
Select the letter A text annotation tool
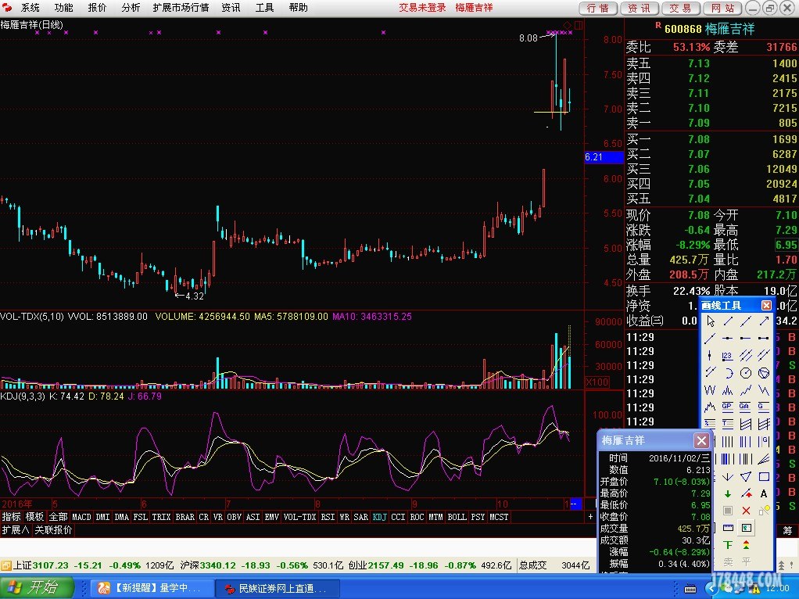[x=763, y=493]
